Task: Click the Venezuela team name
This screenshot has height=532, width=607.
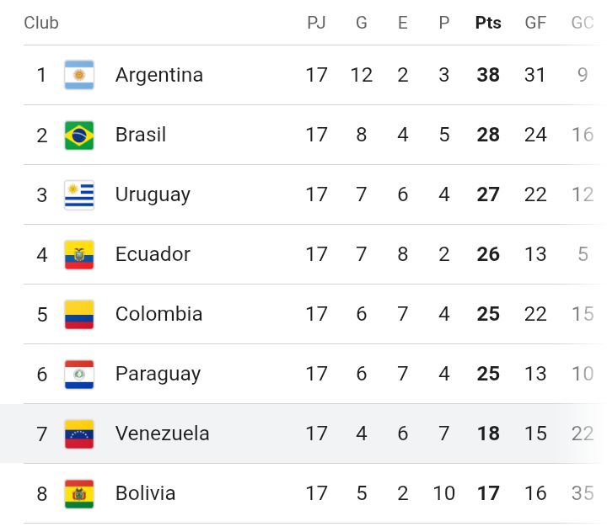Action: (162, 434)
